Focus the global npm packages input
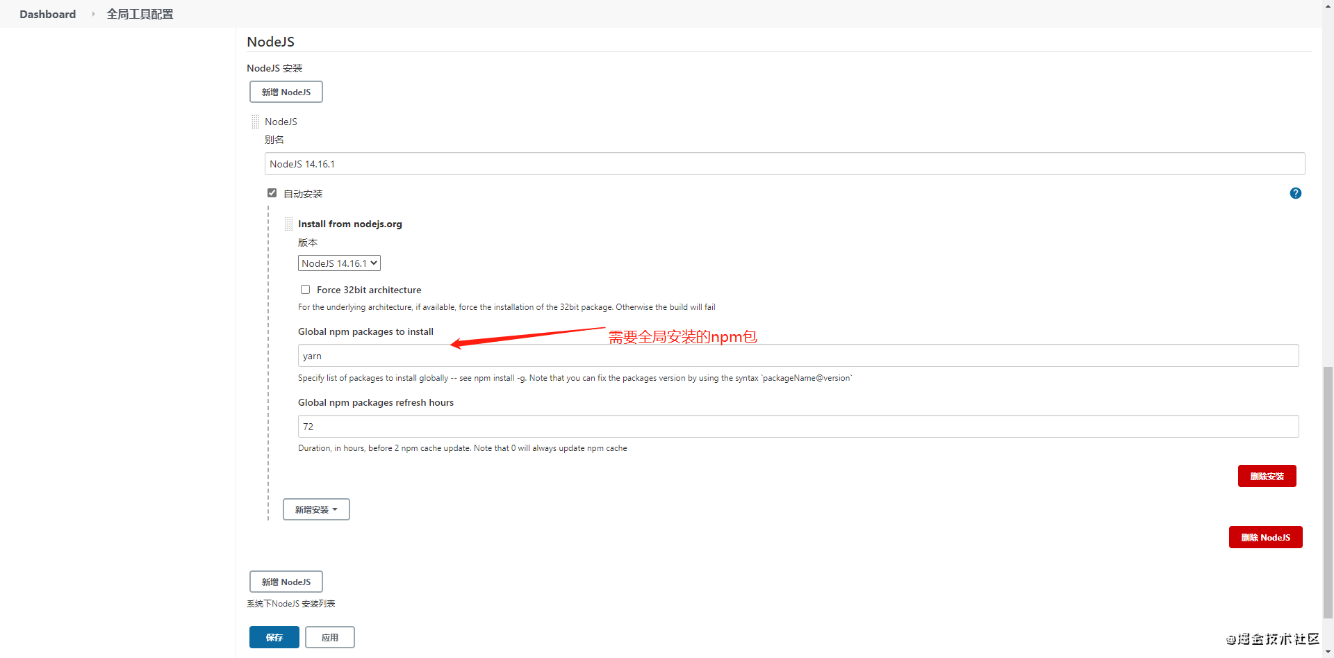This screenshot has height=658, width=1334. point(798,356)
